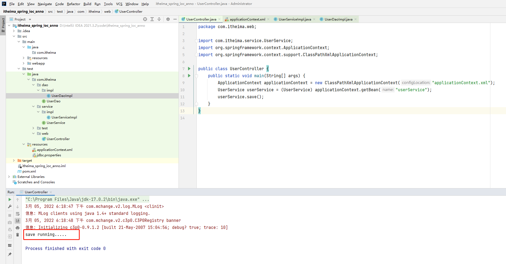Expand External Libraries node
The image size is (506, 264).
coord(9,177)
